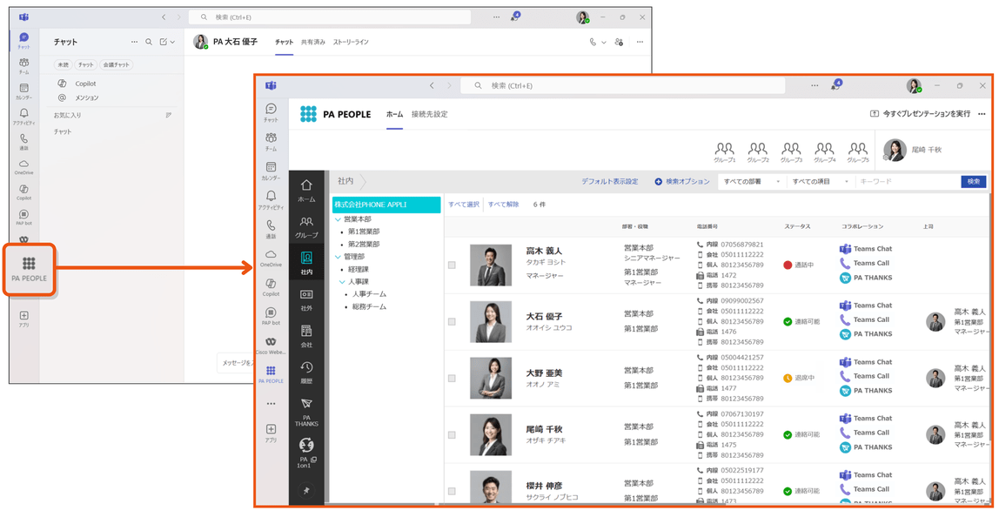Open the ホーム icon in the PA PEOPLE black sidebar

click(306, 190)
